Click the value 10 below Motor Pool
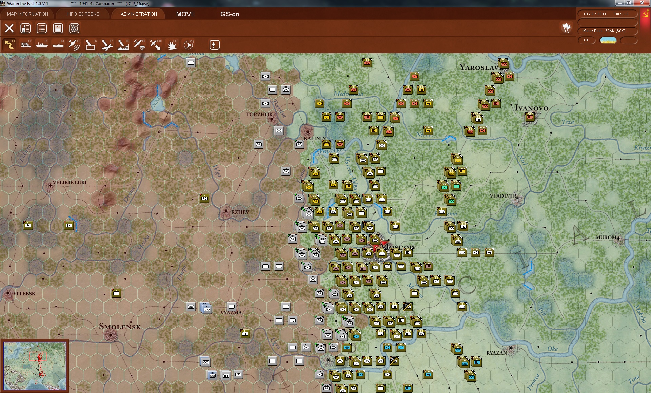 click(586, 40)
